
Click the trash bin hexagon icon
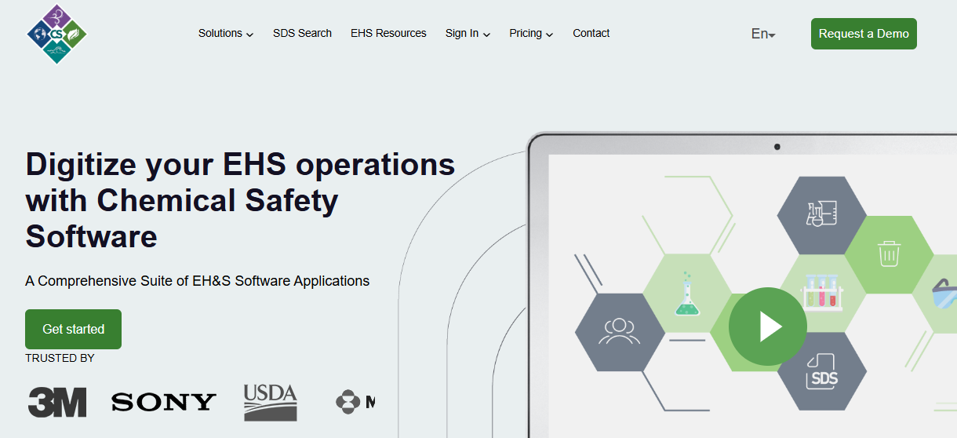pyautogui.click(x=888, y=254)
